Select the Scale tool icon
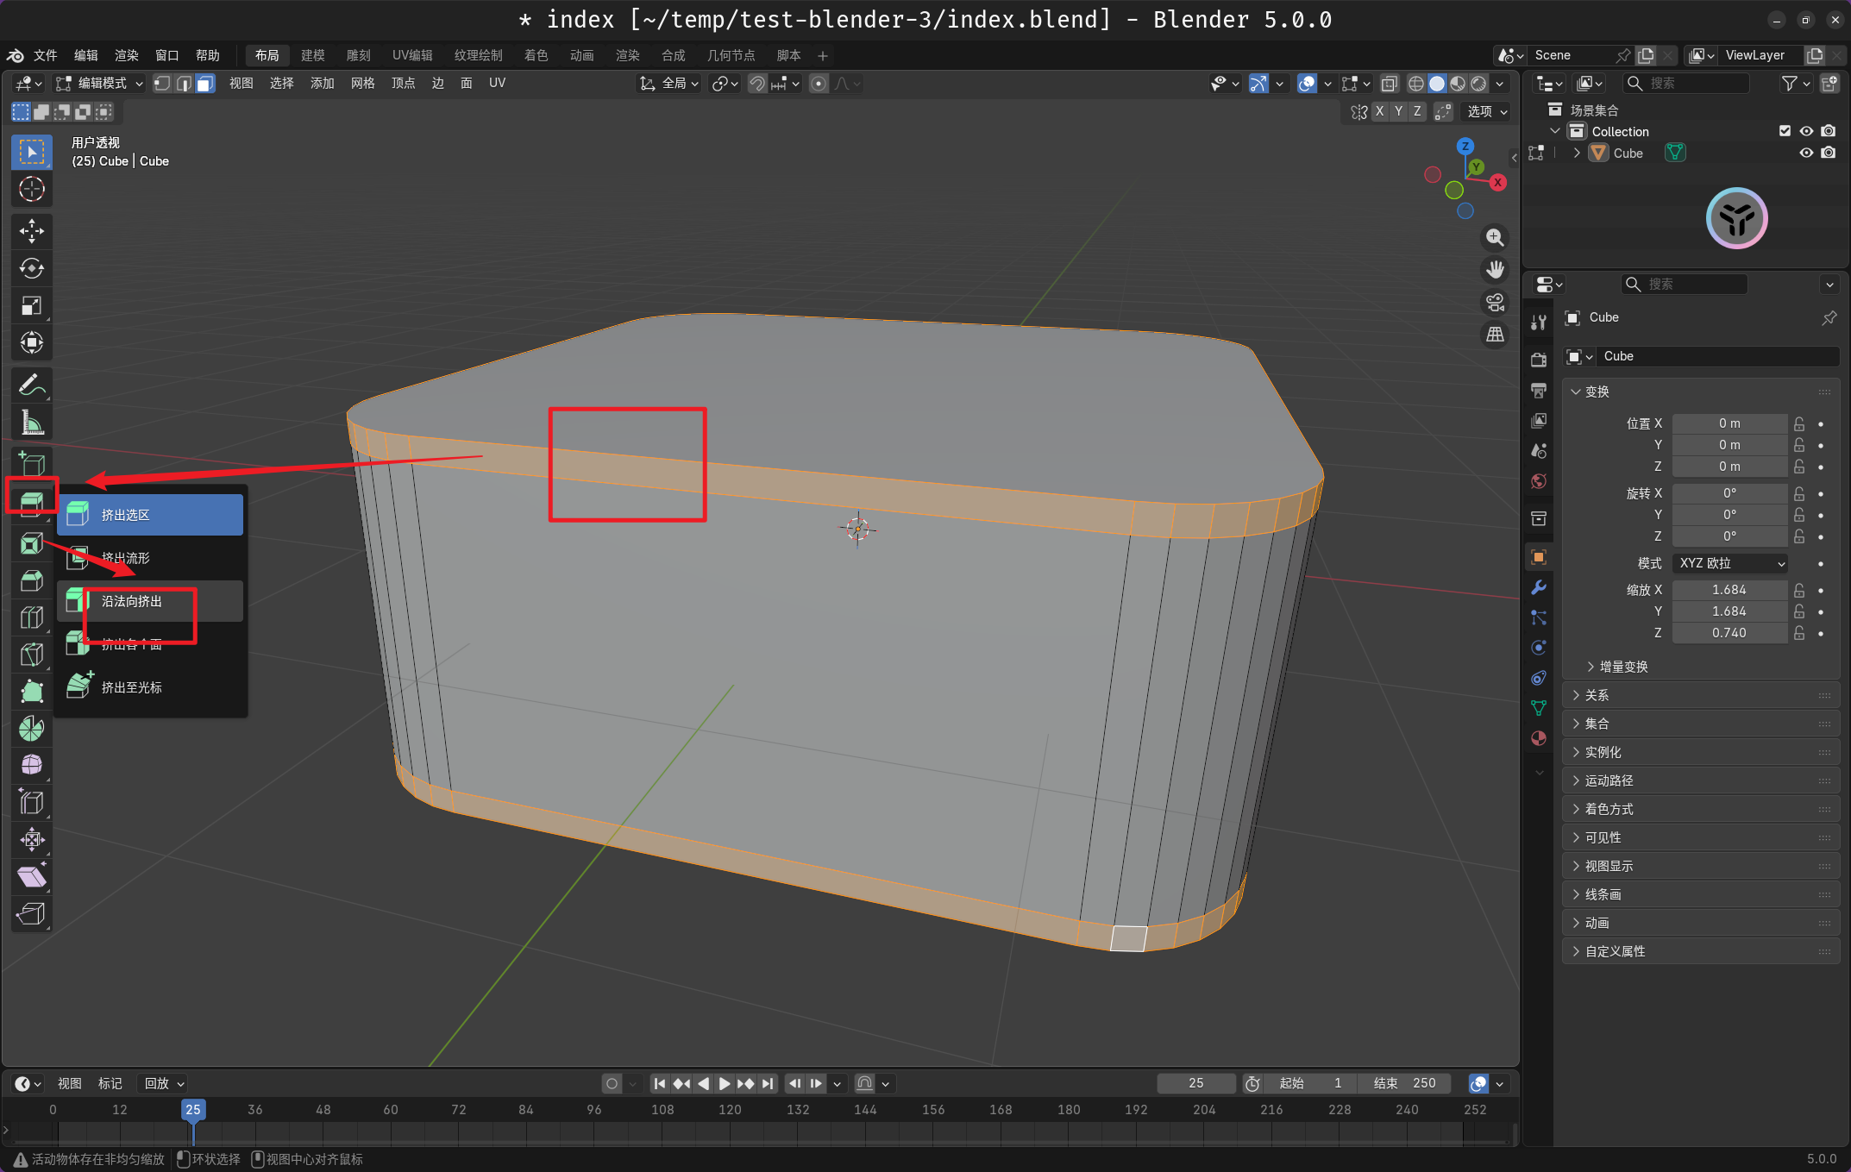This screenshot has height=1172, width=1851. click(32, 305)
